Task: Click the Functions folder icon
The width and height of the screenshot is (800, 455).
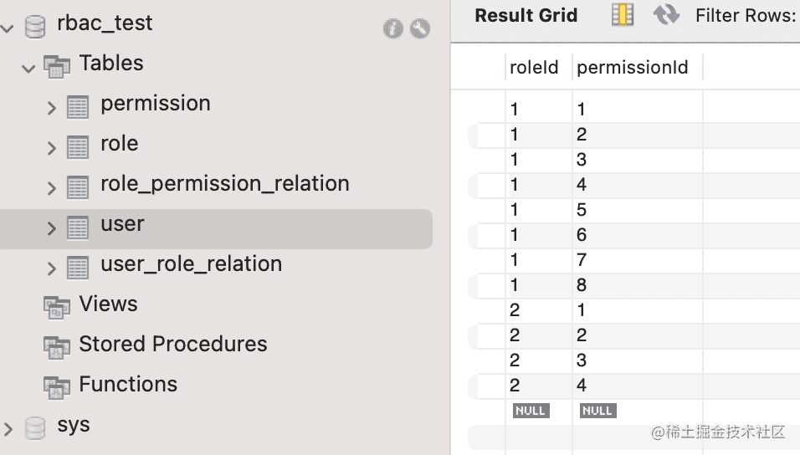Action: coord(57,386)
